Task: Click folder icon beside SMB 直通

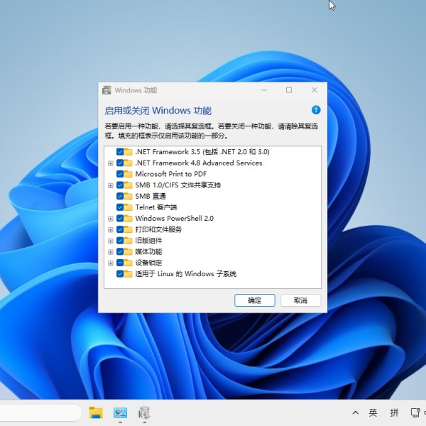Action: 129,196
